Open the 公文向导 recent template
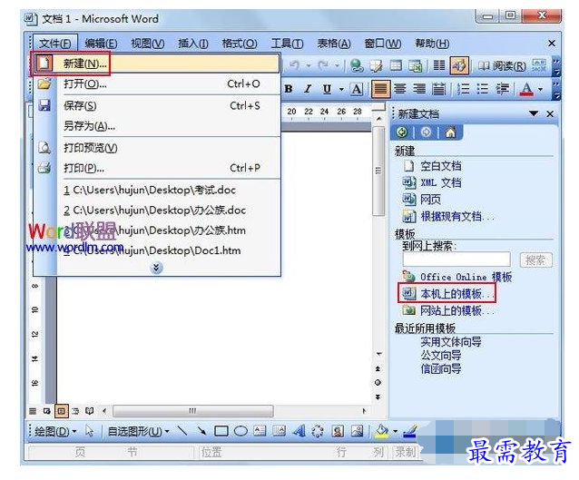The image size is (579, 480). coord(441,355)
